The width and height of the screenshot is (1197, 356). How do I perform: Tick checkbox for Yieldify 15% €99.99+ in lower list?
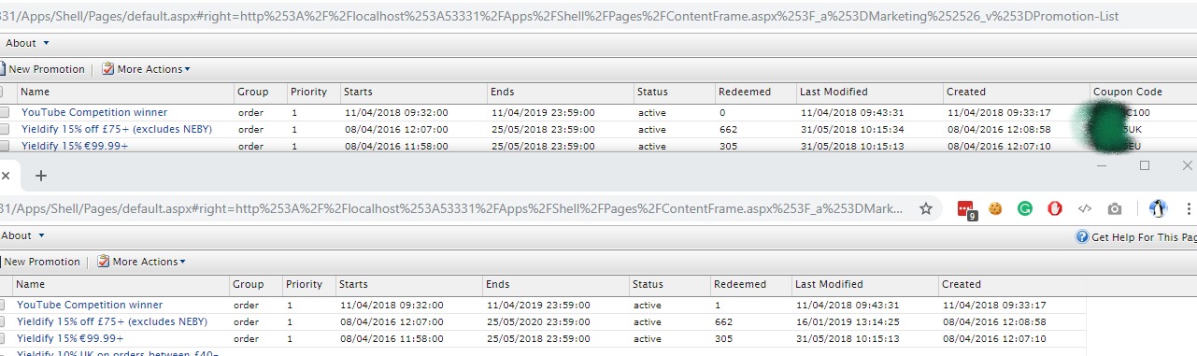[3, 339]
